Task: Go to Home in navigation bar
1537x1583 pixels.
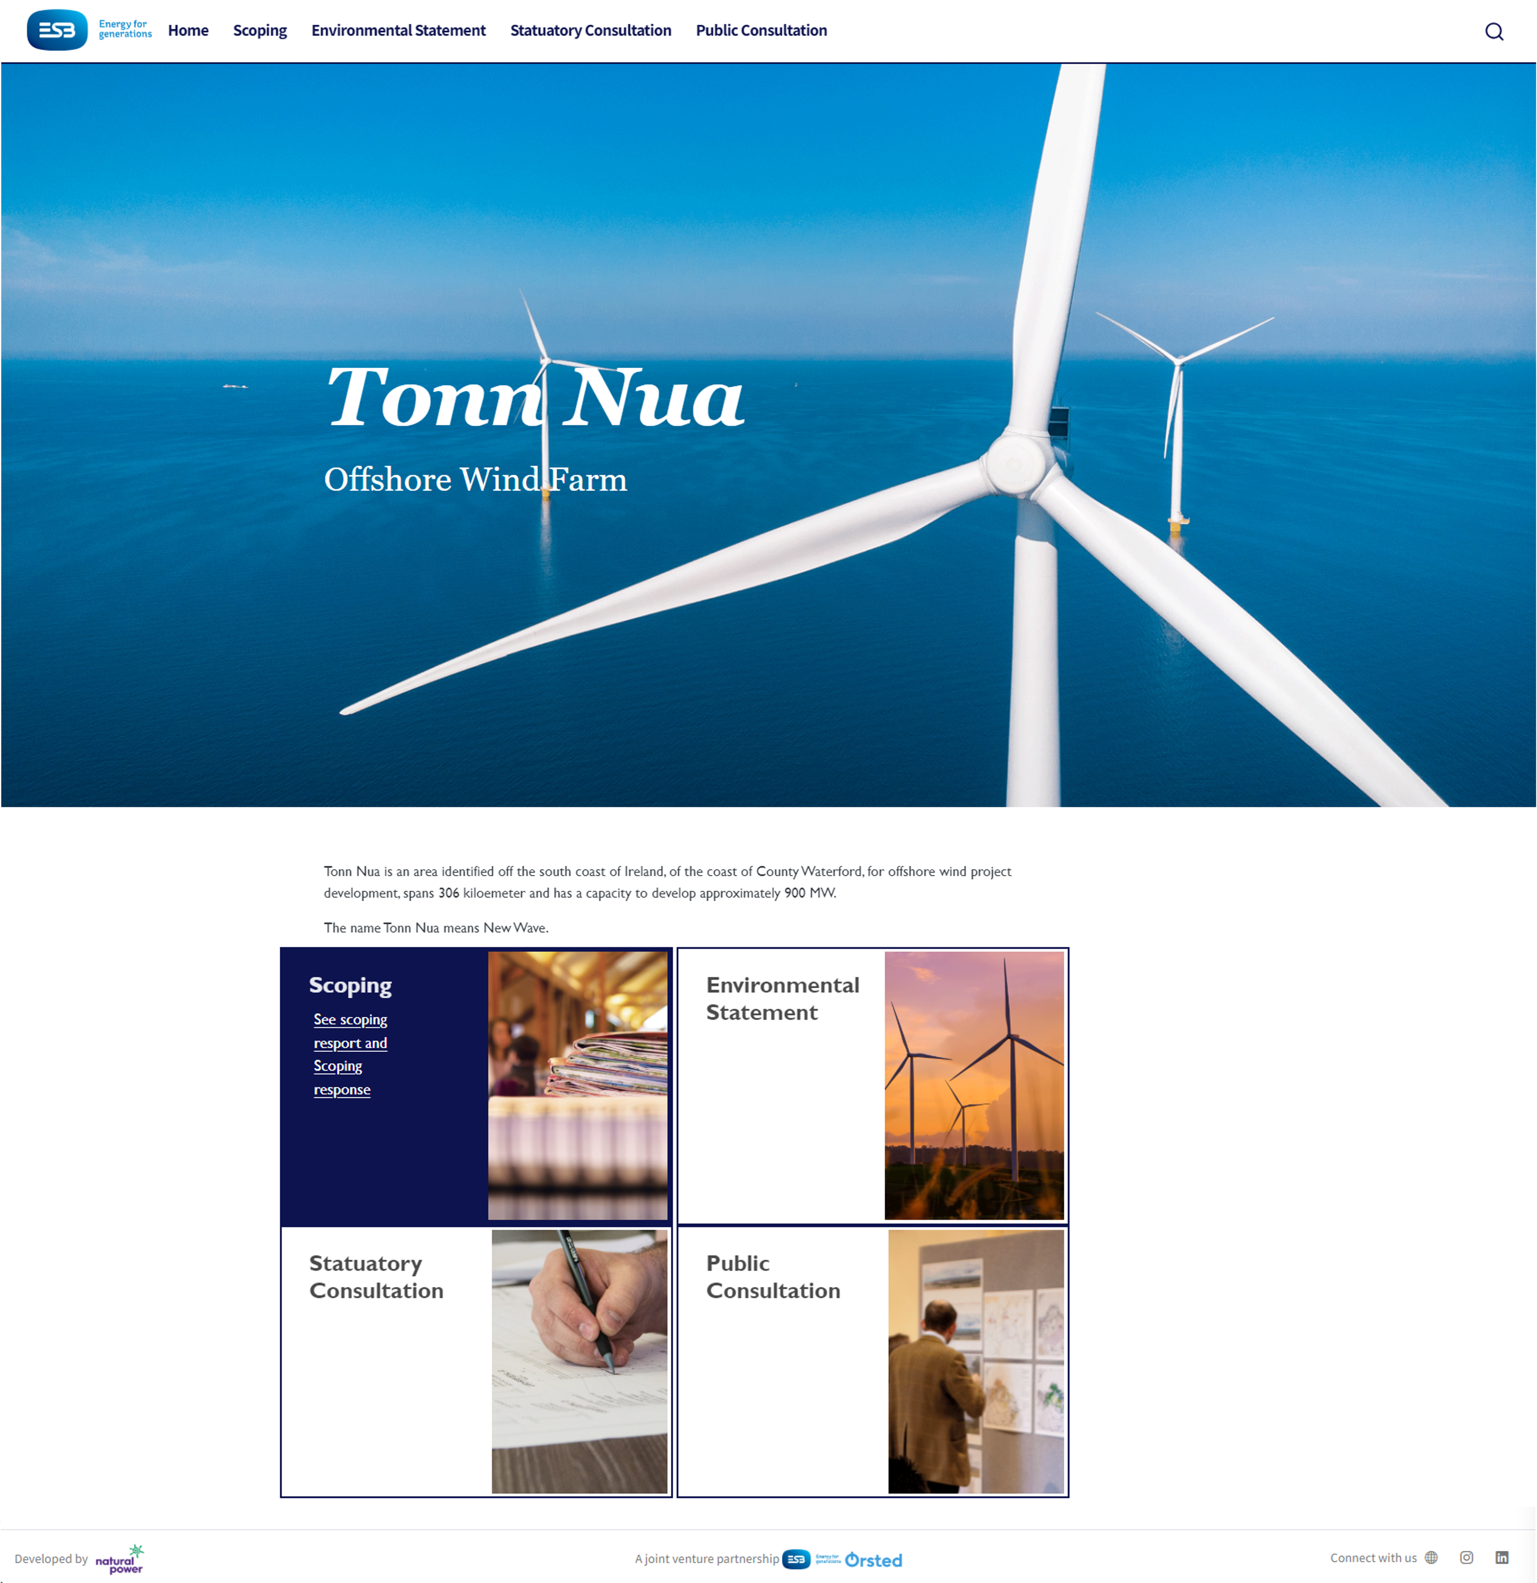Action: pos(188,31)
